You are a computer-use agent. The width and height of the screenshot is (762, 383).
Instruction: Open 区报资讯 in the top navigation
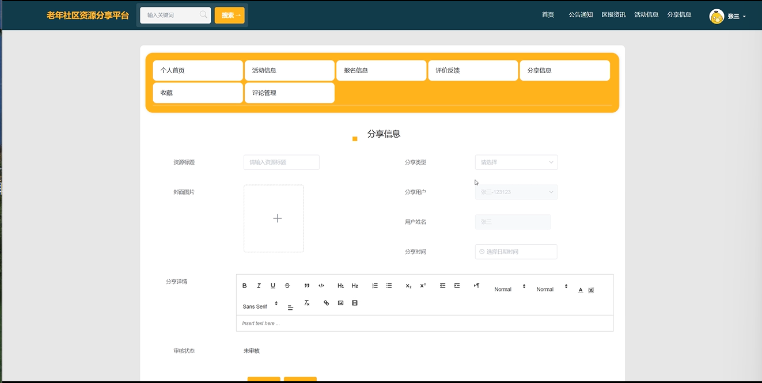tap(613, 15)
